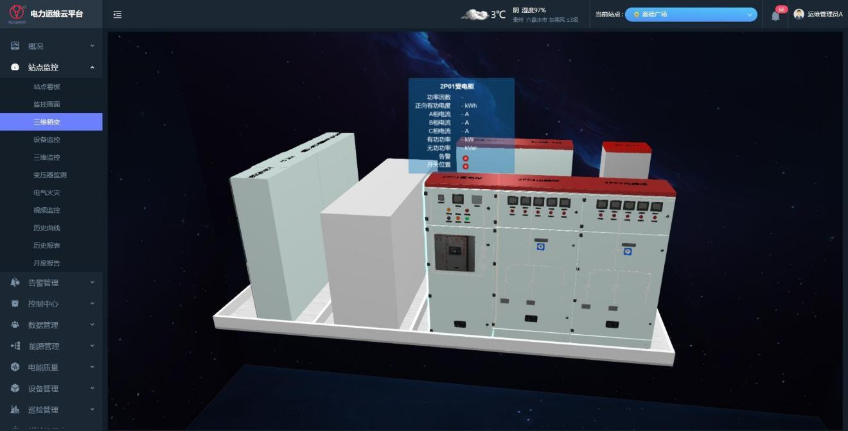
Task: Expand the 概况 menu section
Action: point(51,46)
